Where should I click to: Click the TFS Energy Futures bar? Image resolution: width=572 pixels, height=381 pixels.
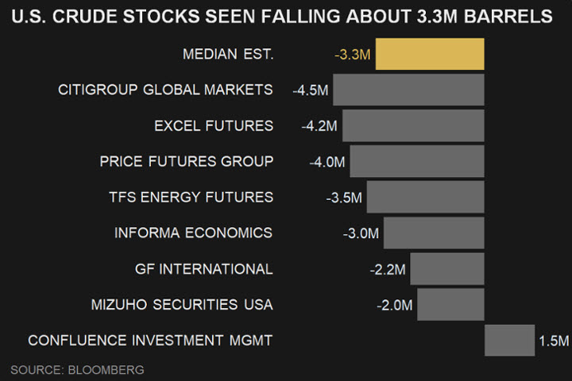(x=425, y=197)
